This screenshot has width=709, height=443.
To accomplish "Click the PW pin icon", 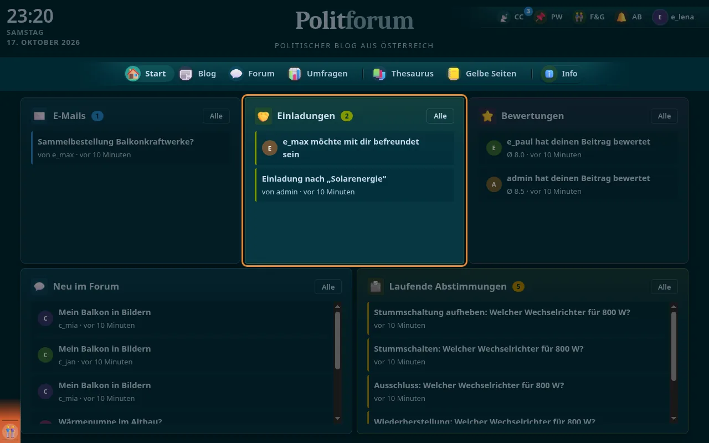I will (541, 17).
